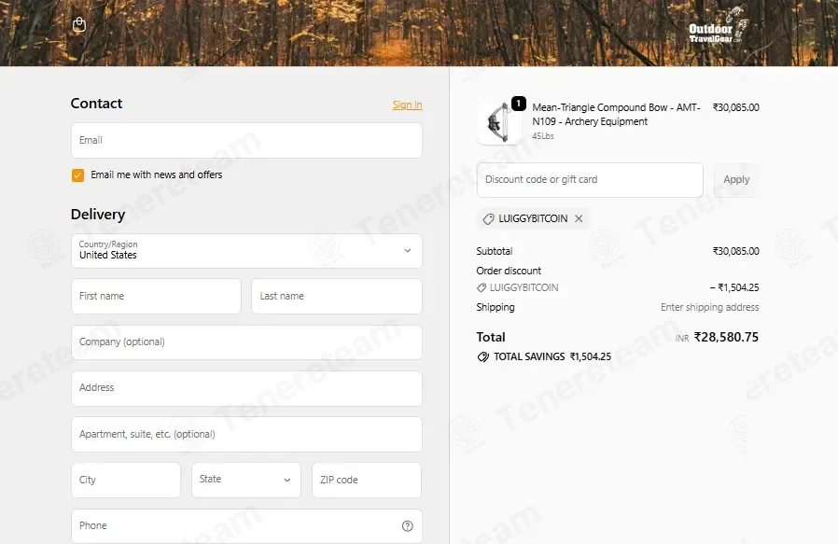The height and width of the screenshot is (544, 838).
Task: Select the First name field
Action: [x=156, y=296]
